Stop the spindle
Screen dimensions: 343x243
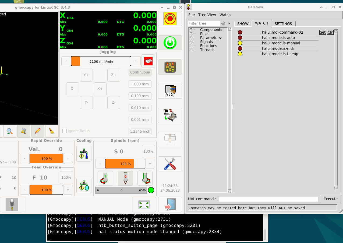[x=125, y=178]
